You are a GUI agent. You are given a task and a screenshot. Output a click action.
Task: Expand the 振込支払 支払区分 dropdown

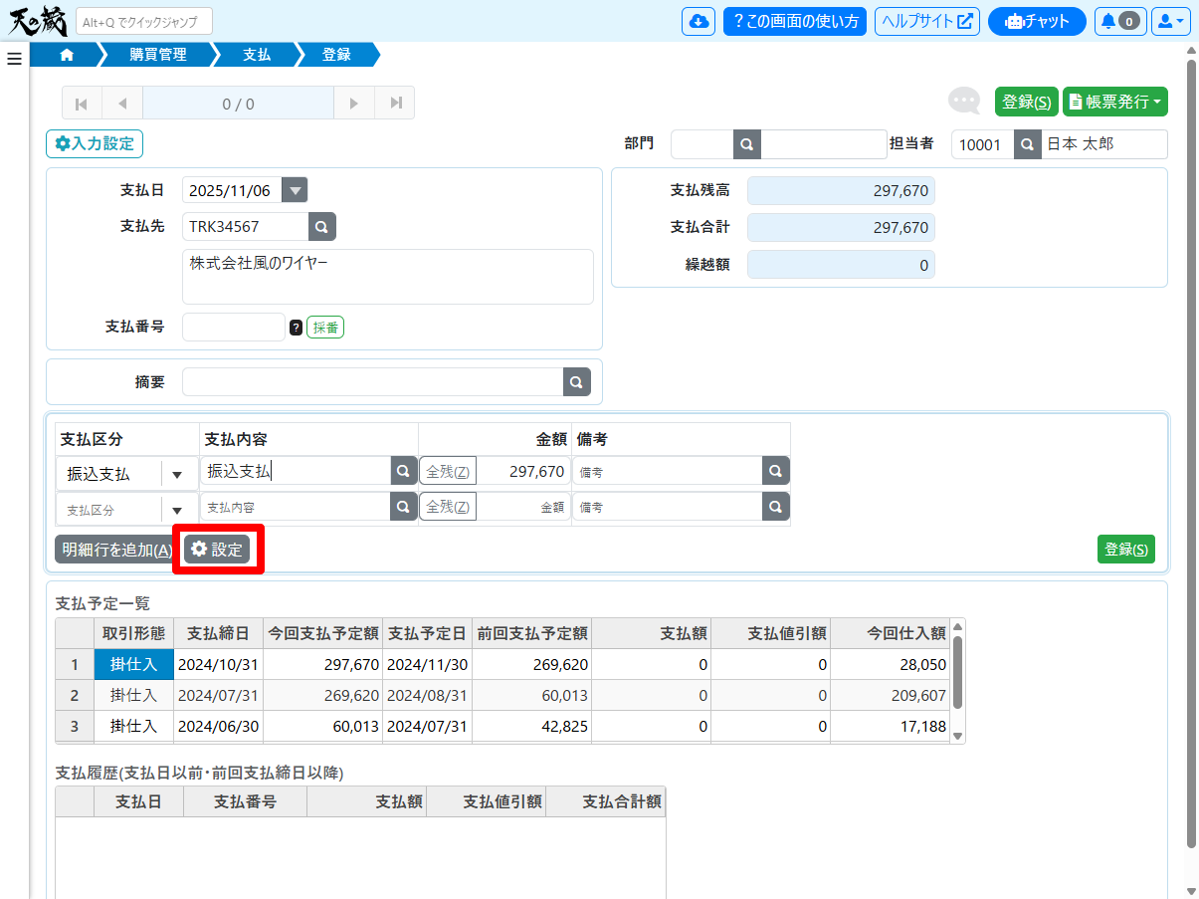click(177, 474)
